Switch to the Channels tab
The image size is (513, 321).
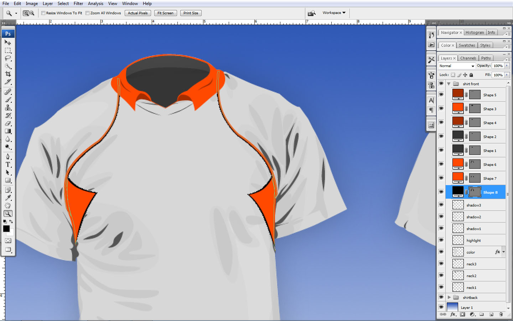tap(468, 58)
